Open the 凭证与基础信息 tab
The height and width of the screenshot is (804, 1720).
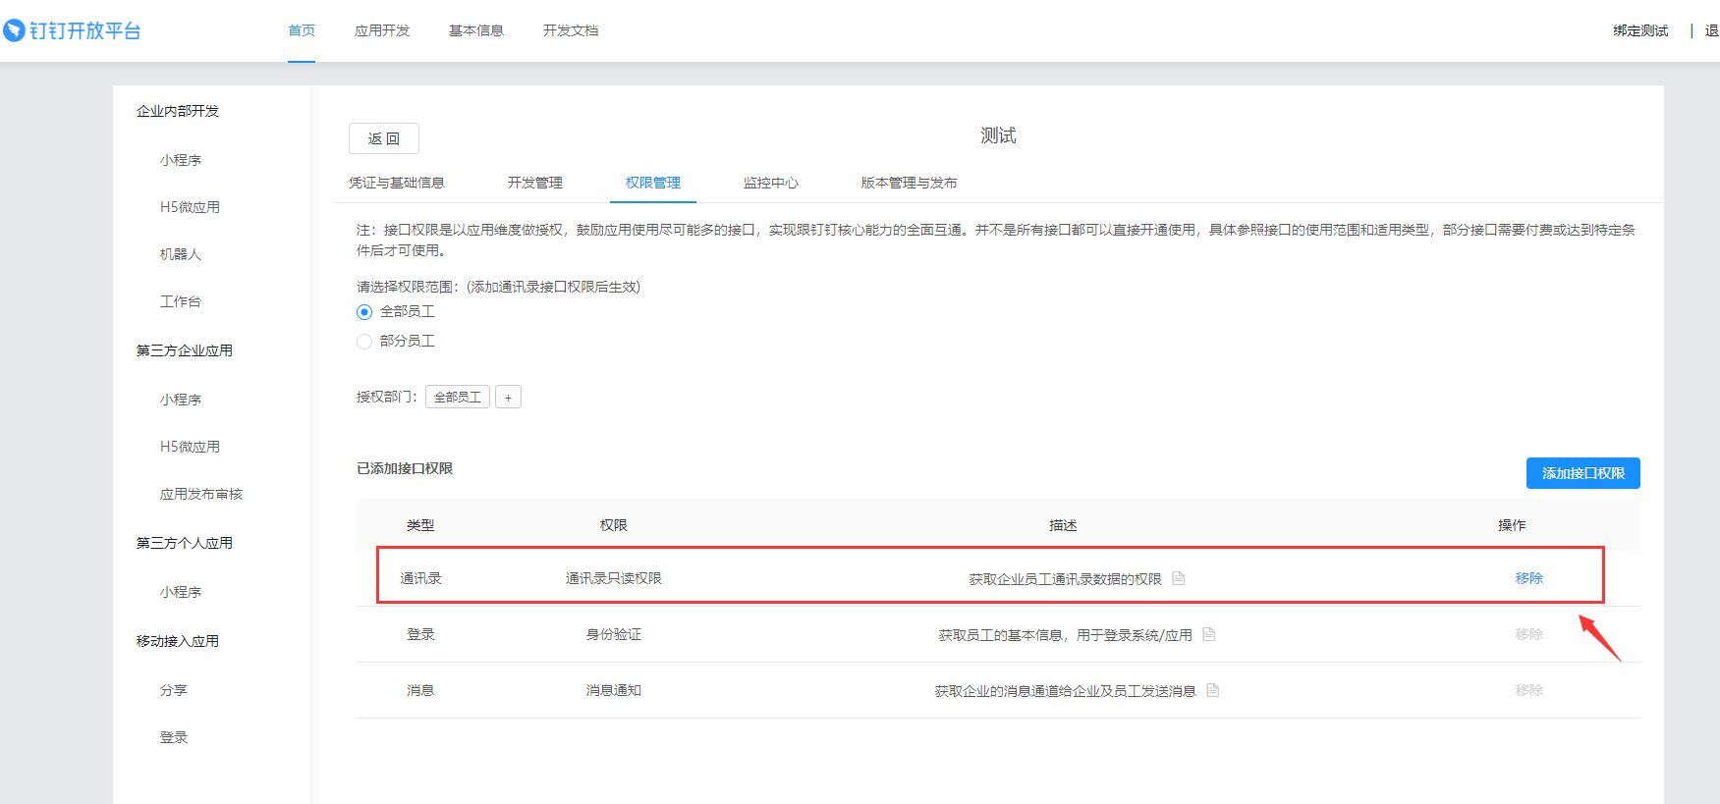point(396,183)
